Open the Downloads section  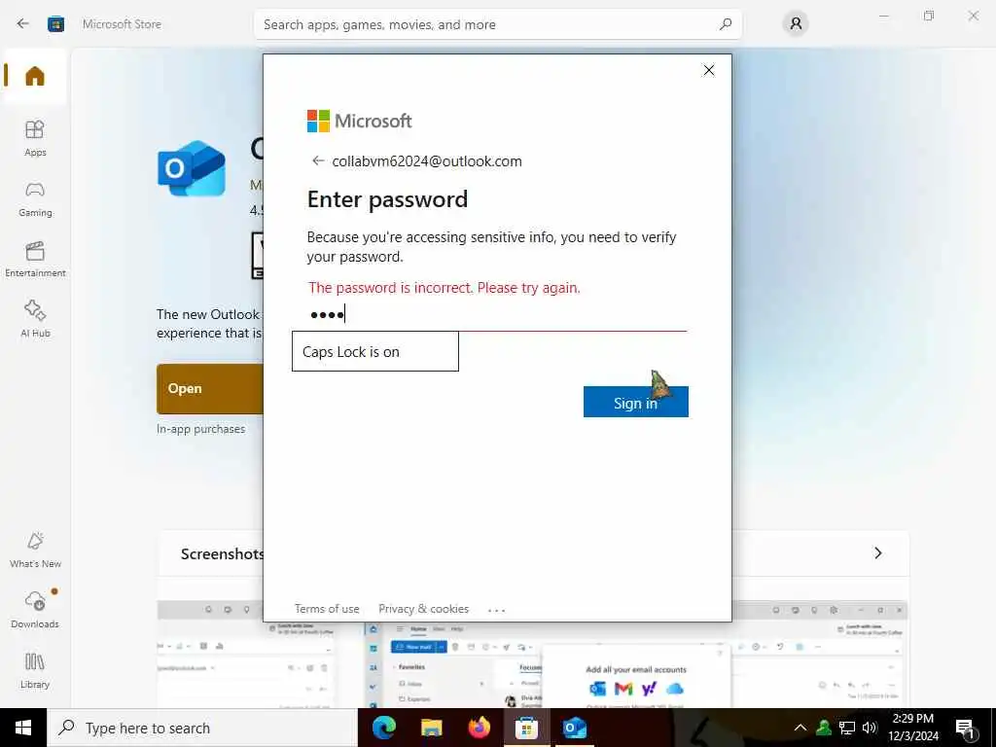click(x=35, y=610)
